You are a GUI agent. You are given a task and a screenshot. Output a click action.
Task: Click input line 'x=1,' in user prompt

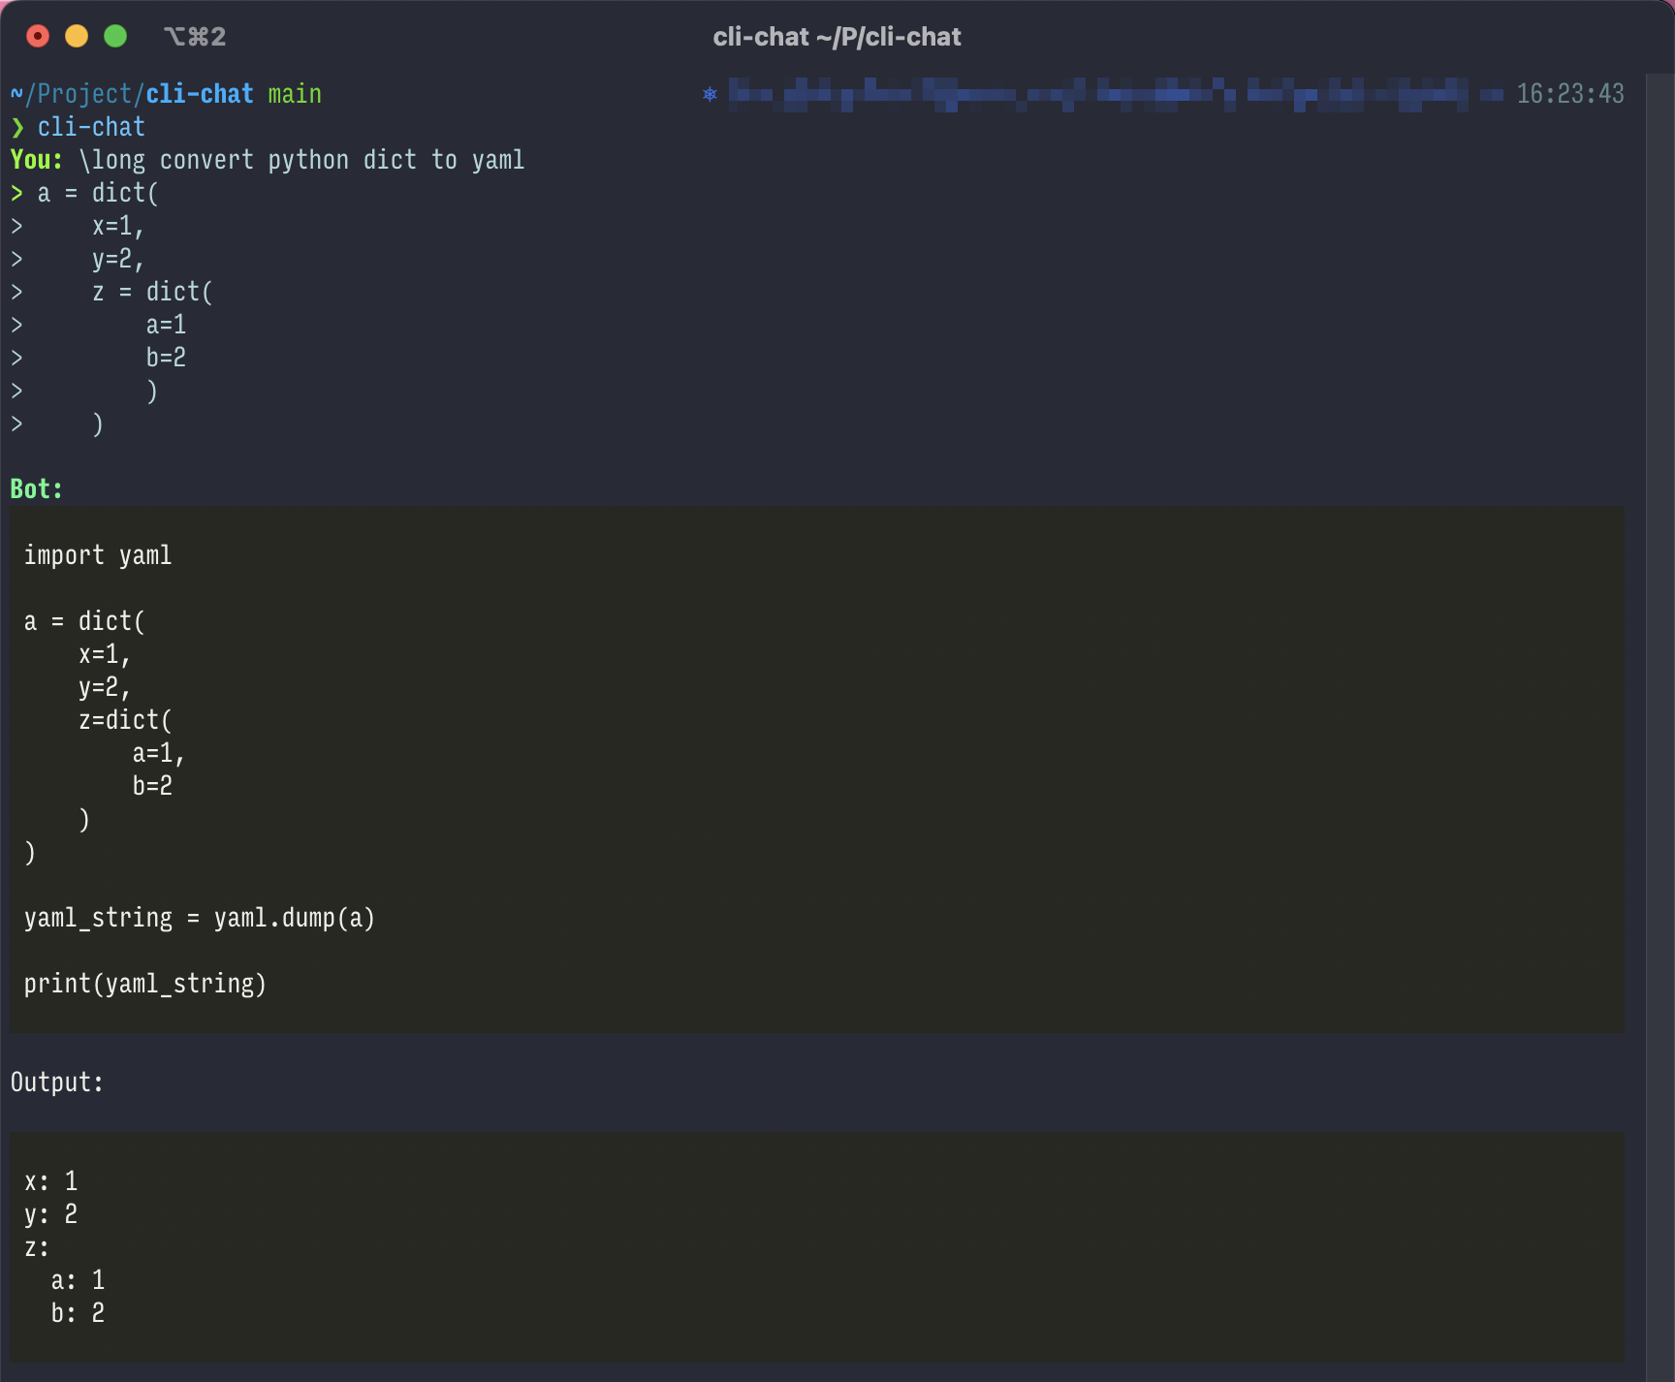tap(118, 226)
